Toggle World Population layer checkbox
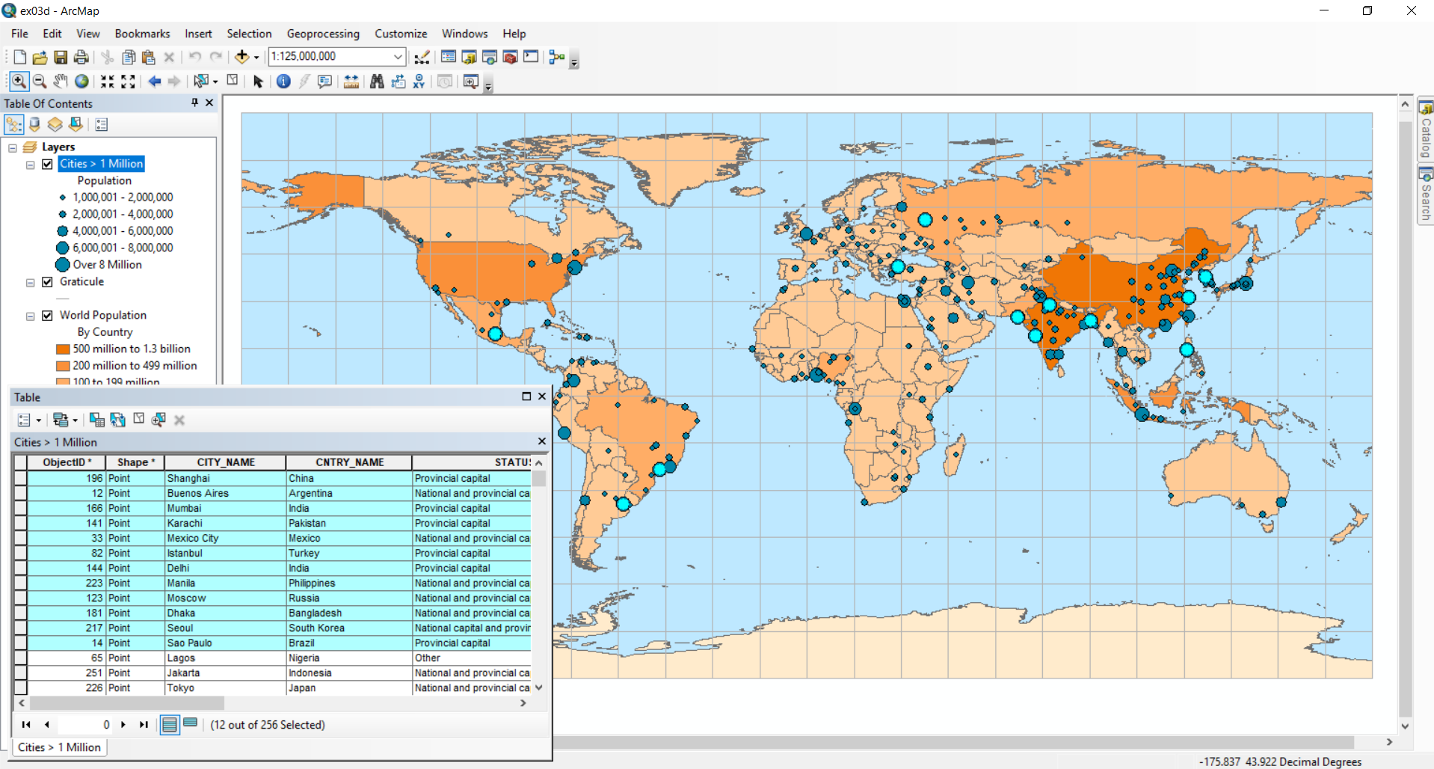This screenshot has width=1434, height=769. coord(47,316)
